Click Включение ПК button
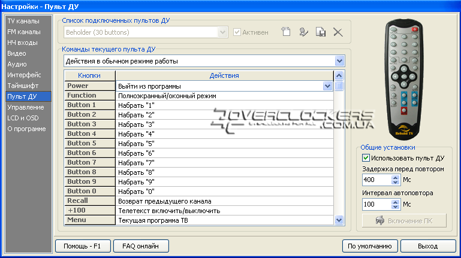Image resolution: width=461 pixels, height=258 pixels. (x=404, y=221)
